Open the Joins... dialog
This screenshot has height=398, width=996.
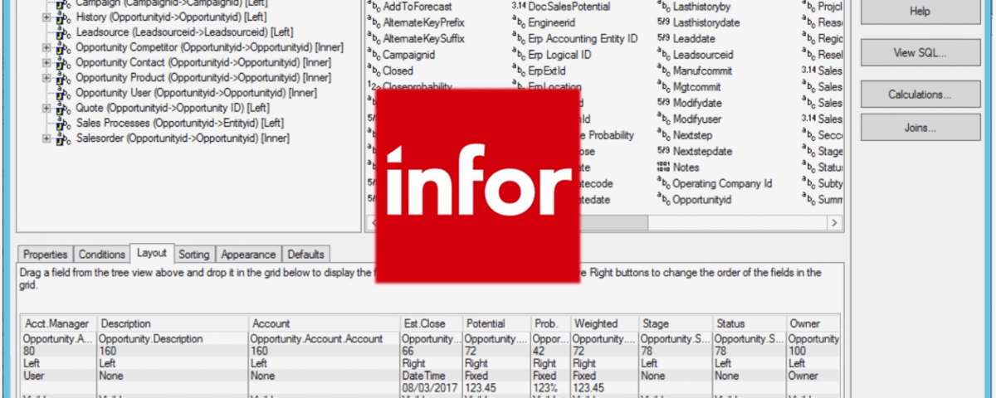[920, 128]
